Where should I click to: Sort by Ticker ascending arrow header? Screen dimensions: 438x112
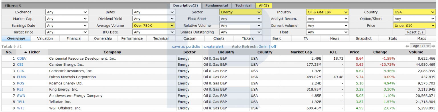tap(32, 52)
